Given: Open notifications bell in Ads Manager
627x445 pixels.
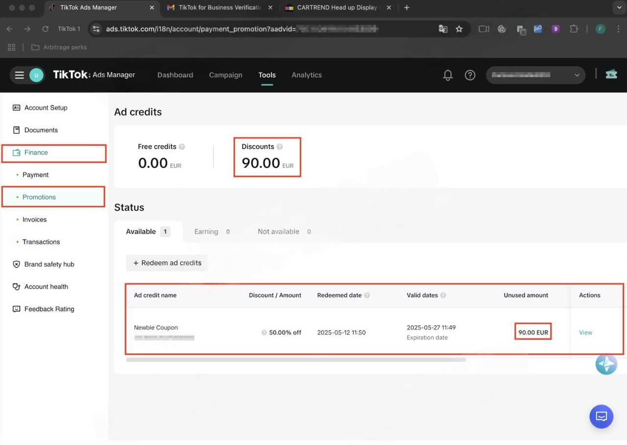Looking at the screenshot, I should point(448,75).
